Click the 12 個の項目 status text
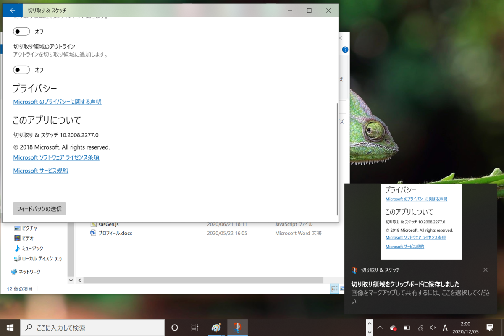This screenshot has height=336, width=504. 19,289
